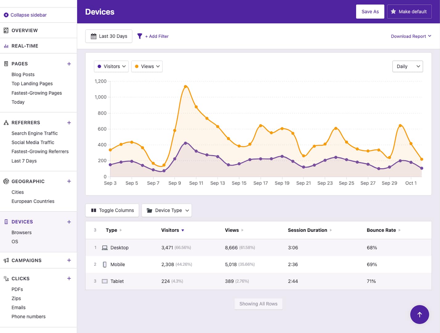Expand the Referrers sidebar section
The height and width of the screenshot is (333, 440).
click(69, 122)
